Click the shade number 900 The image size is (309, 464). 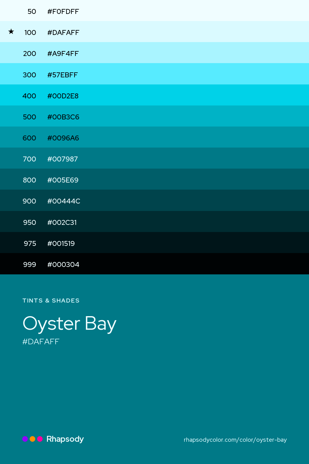tap(29, 201)
